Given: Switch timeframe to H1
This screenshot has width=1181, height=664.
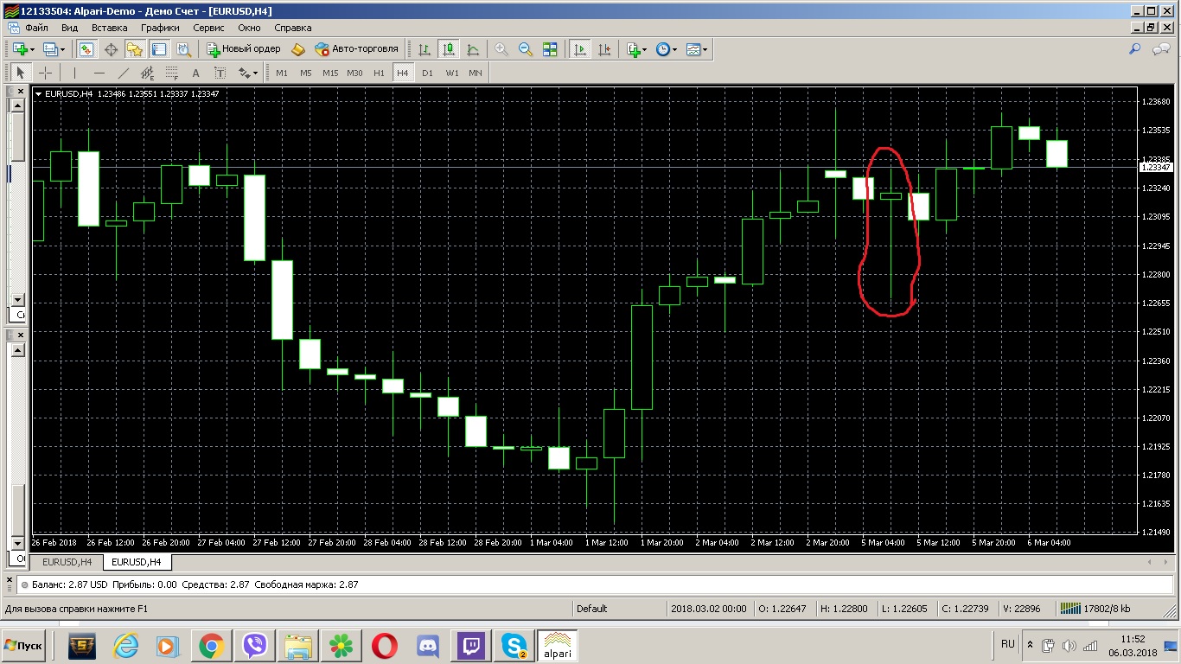Looking at the screenshot, I should click(379, 73).
